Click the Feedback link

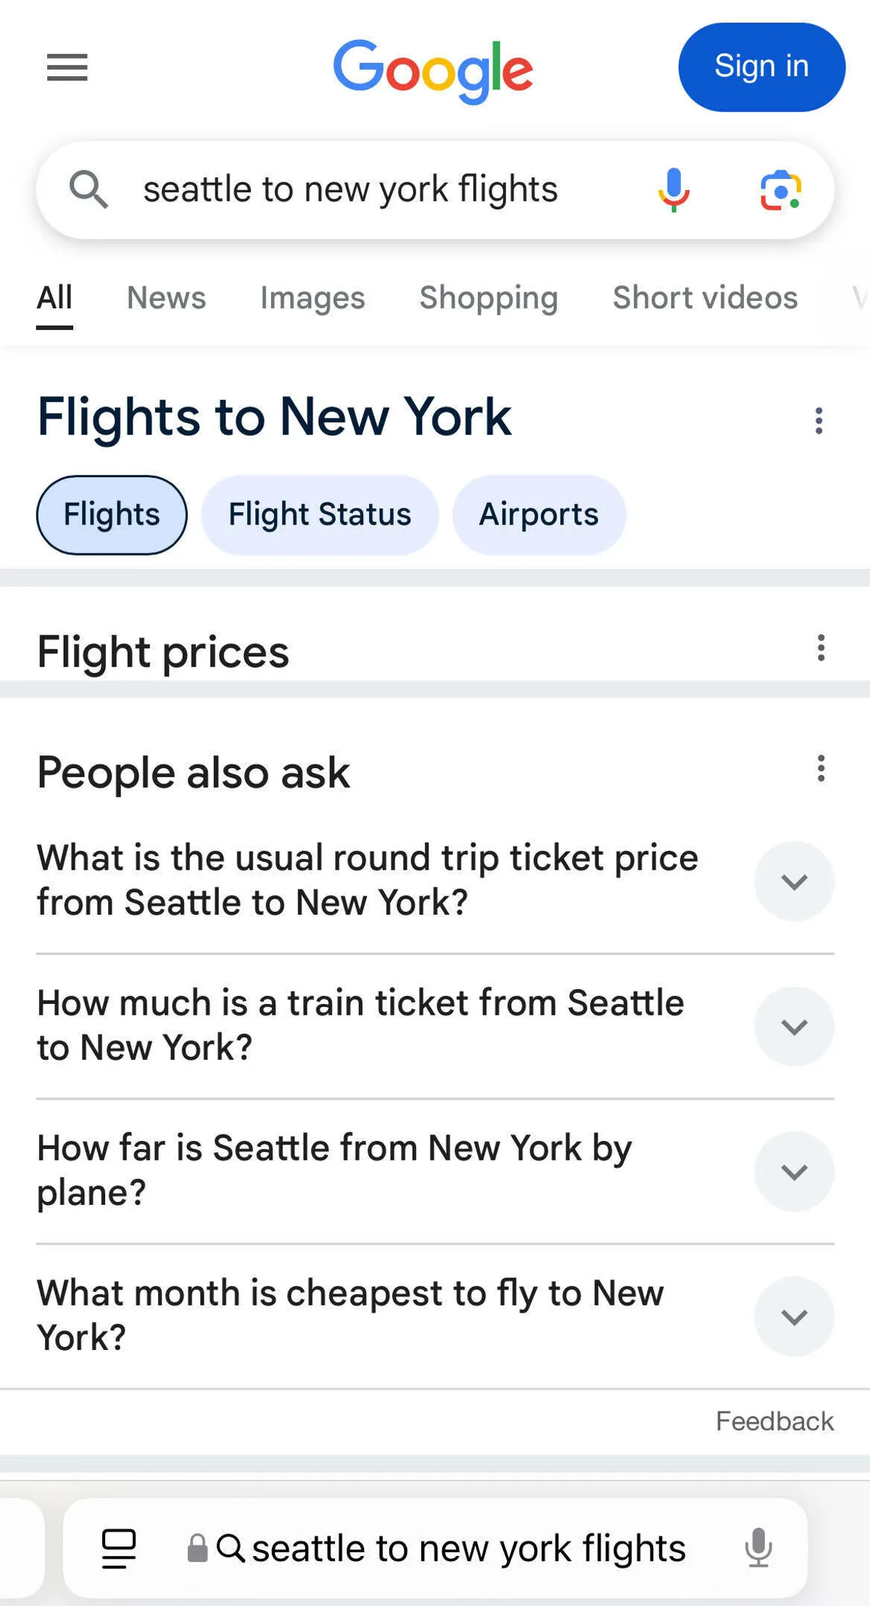tap(774, 1421)
